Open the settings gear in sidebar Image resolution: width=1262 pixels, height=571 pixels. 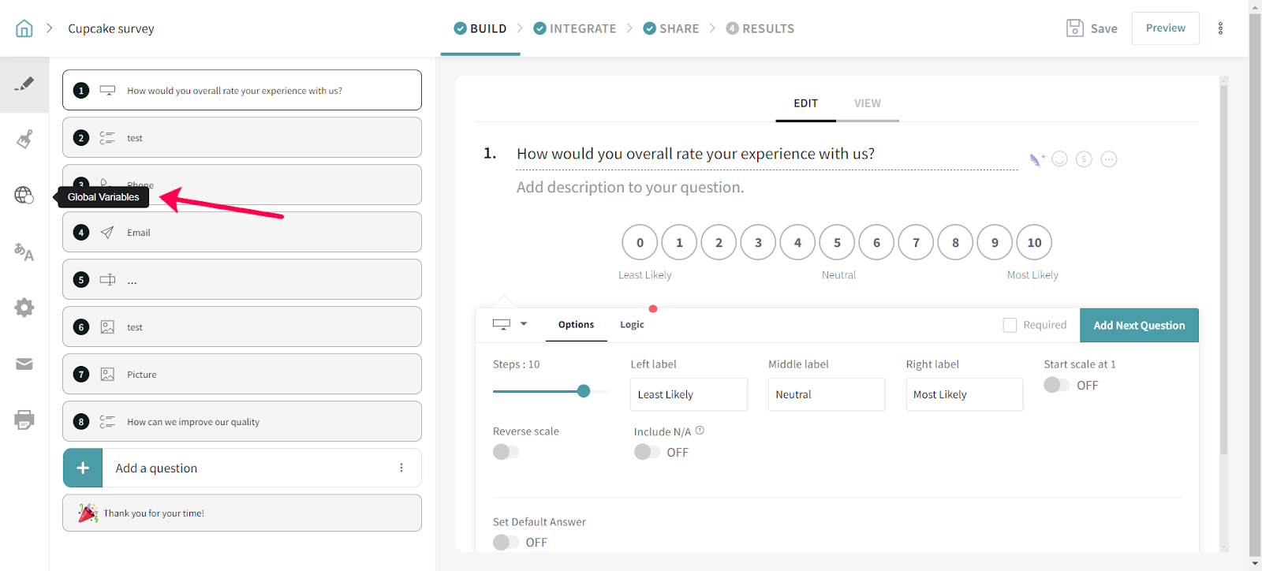click(24, 308)
